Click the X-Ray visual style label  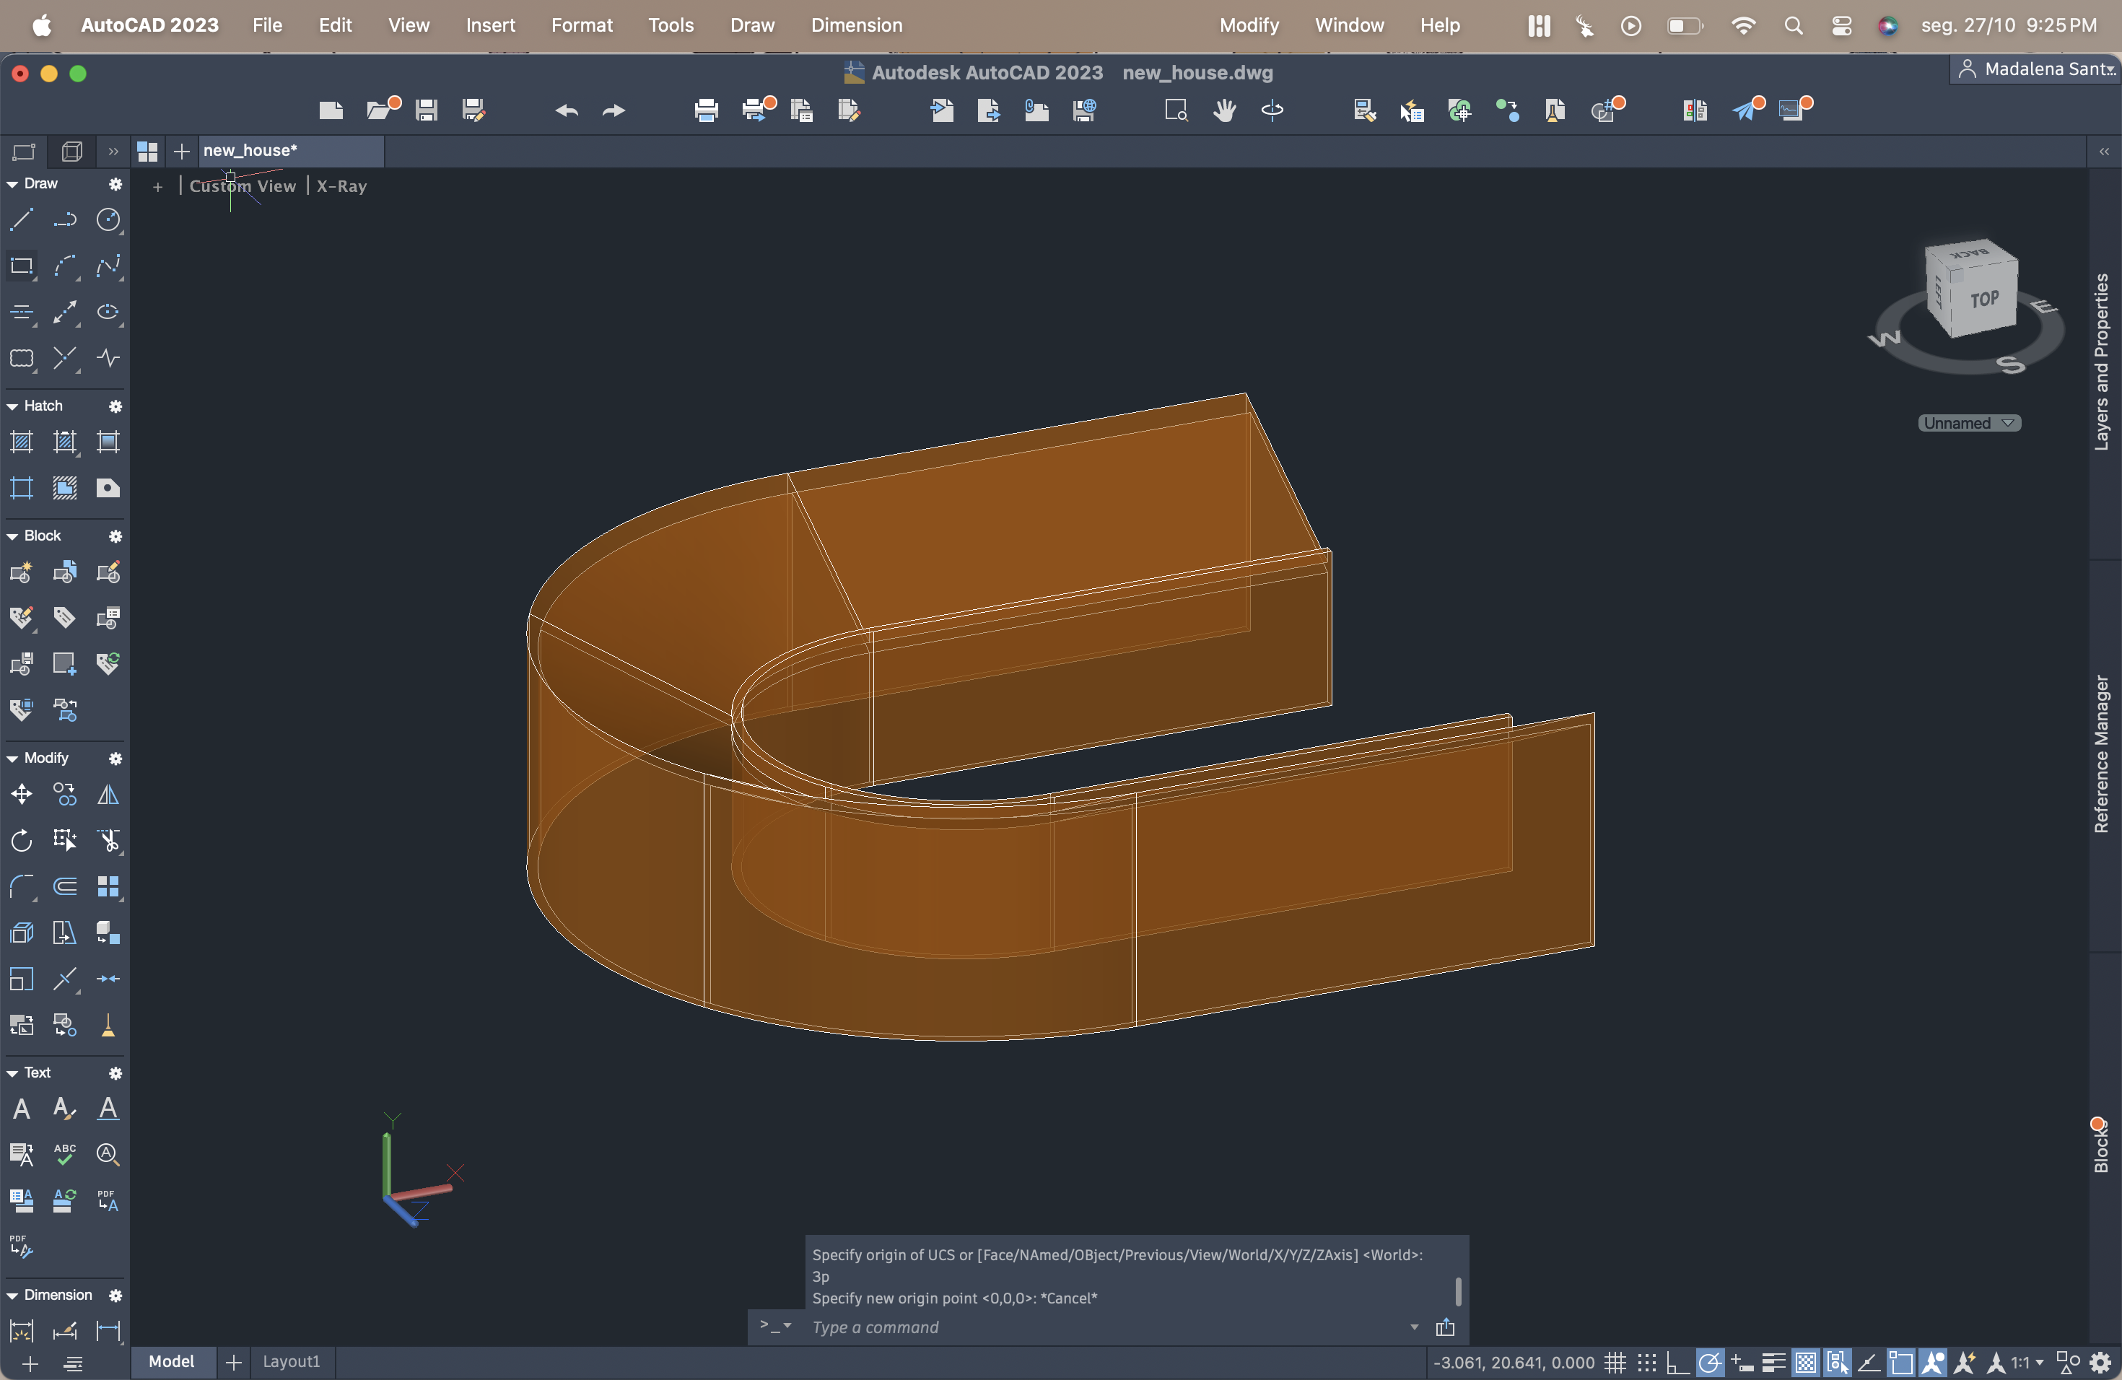[341, 186]
